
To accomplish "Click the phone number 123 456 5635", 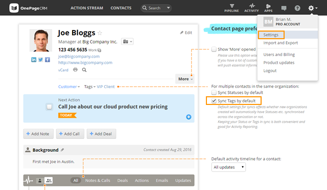I will (73, 50).
